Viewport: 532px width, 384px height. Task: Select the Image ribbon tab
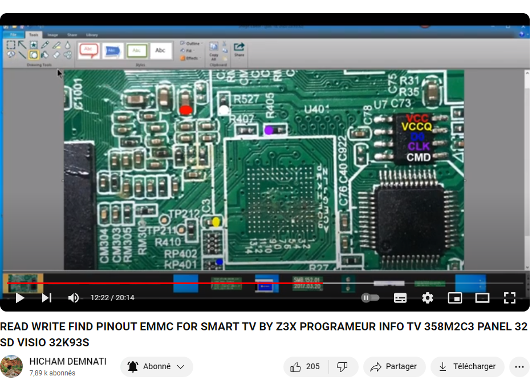52,35
